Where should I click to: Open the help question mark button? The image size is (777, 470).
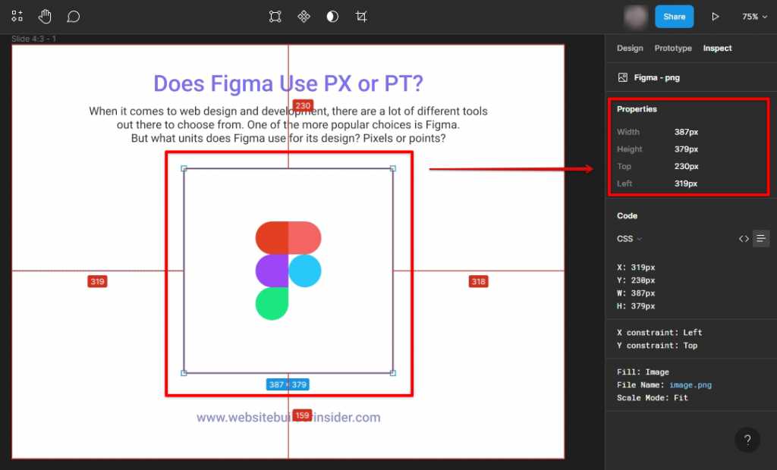click(747, 440)
